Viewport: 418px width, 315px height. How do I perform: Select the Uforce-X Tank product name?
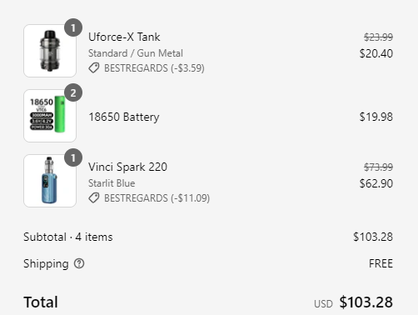[x=124, y=37]
